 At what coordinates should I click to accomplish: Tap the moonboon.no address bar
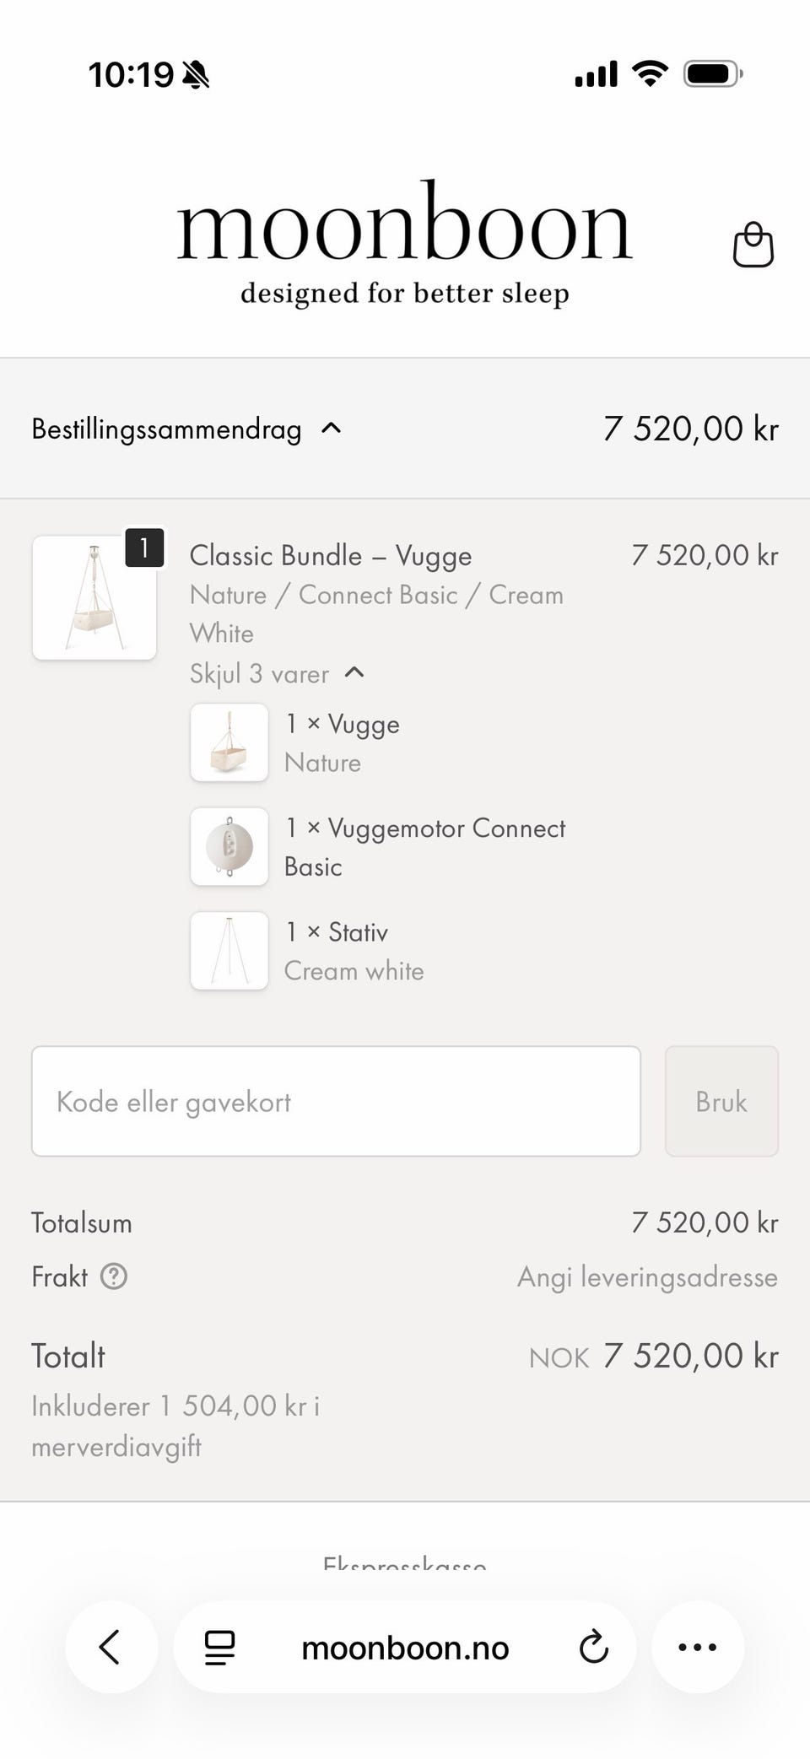click(405, 1647)
